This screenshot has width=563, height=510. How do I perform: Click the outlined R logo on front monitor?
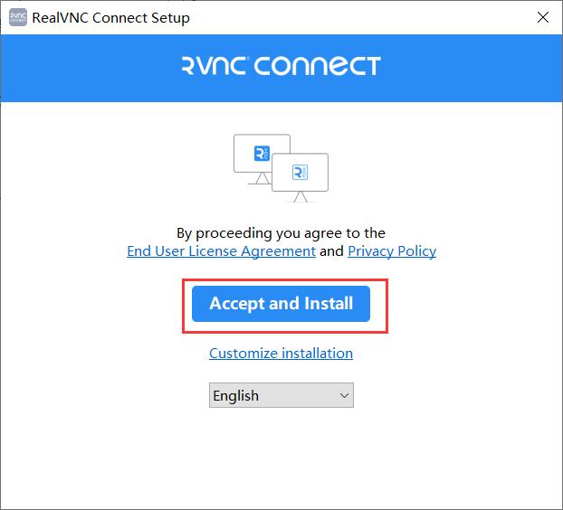pos(300,172)
